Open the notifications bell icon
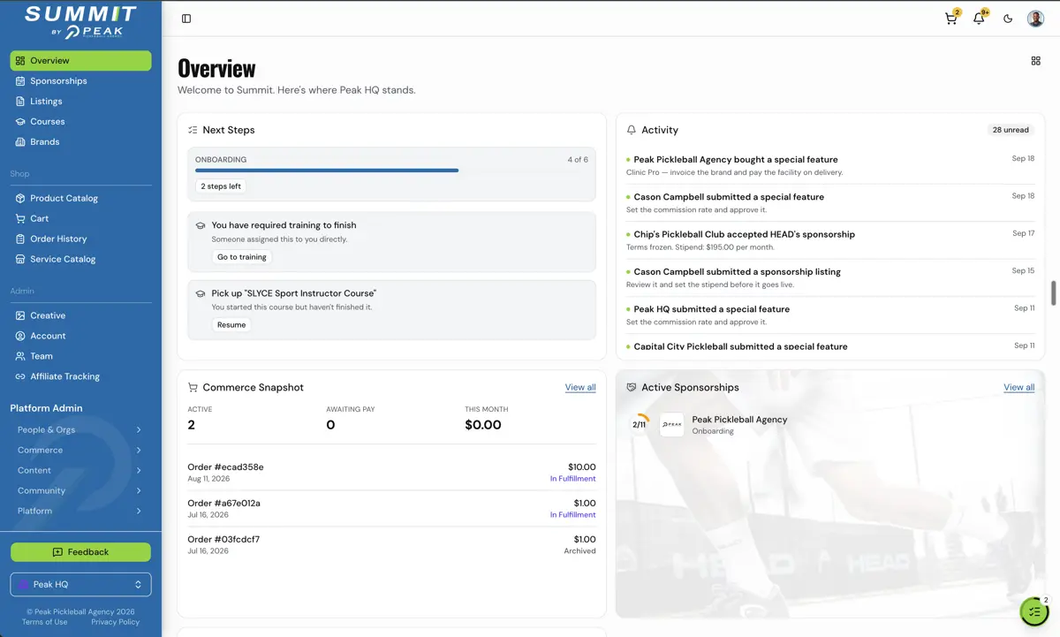1060x637 pixels. coord(979,19)
